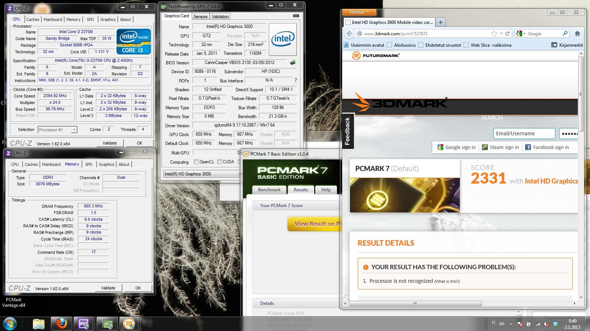Viewport: 590px width, 331px height.
Task: Open a new Firefox tab with plus button
Action: coord(440,22)
